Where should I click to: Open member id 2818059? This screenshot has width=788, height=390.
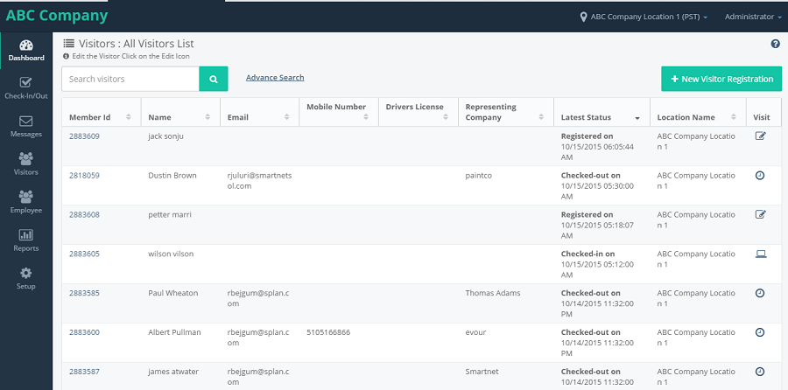click(x=84, y=175)
